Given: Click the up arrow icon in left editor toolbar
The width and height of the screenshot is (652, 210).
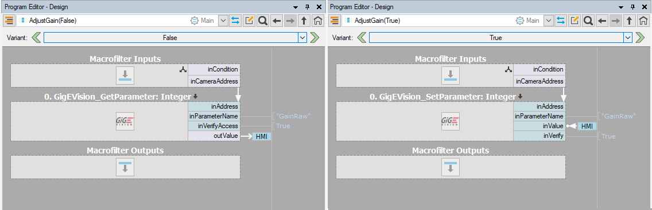Looking at the screenshot, I should (304, 20).
